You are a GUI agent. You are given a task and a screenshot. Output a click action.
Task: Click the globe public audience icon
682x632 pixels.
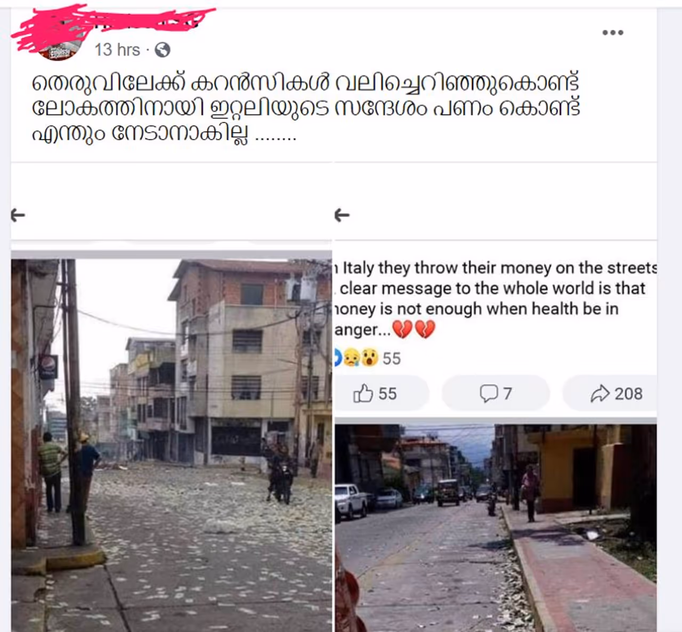coord(163,50)
